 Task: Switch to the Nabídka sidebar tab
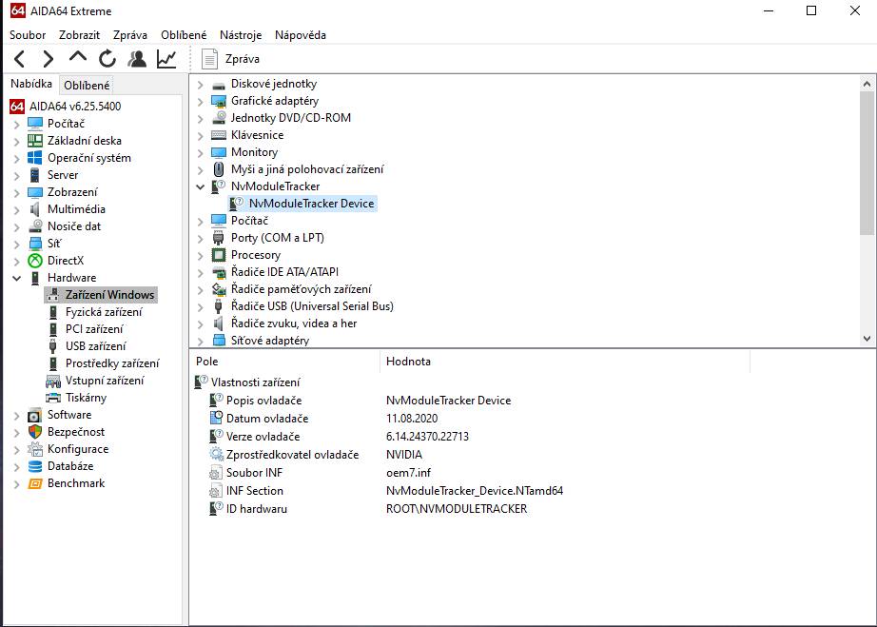coord(31,84)
